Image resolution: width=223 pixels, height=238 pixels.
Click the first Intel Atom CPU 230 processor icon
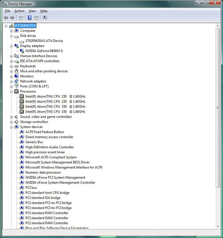pos(22,96)
